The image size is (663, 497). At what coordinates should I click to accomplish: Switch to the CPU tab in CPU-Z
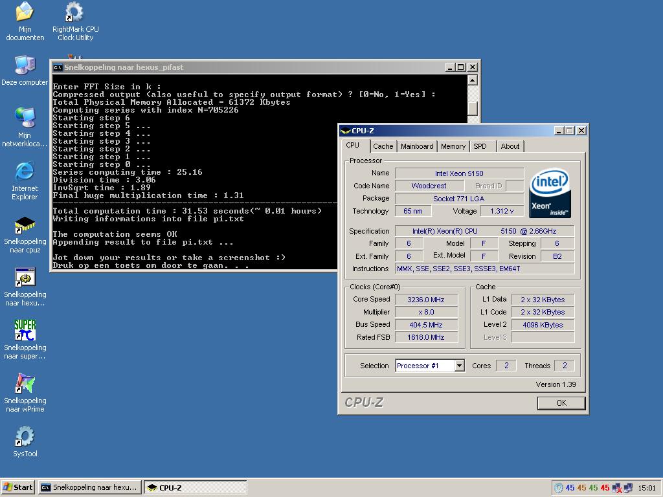[x=353, y=146]
